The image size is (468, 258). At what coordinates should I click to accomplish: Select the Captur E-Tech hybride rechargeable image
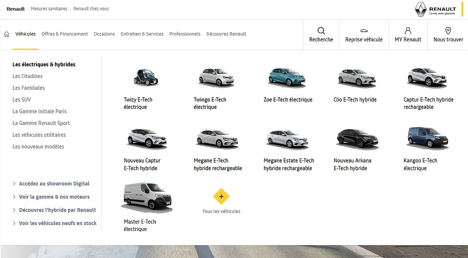(427, 77)
